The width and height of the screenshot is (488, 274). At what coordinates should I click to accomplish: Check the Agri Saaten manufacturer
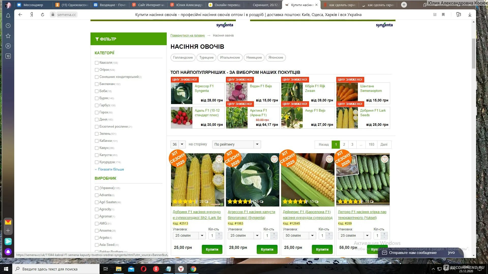pos(97,202)
